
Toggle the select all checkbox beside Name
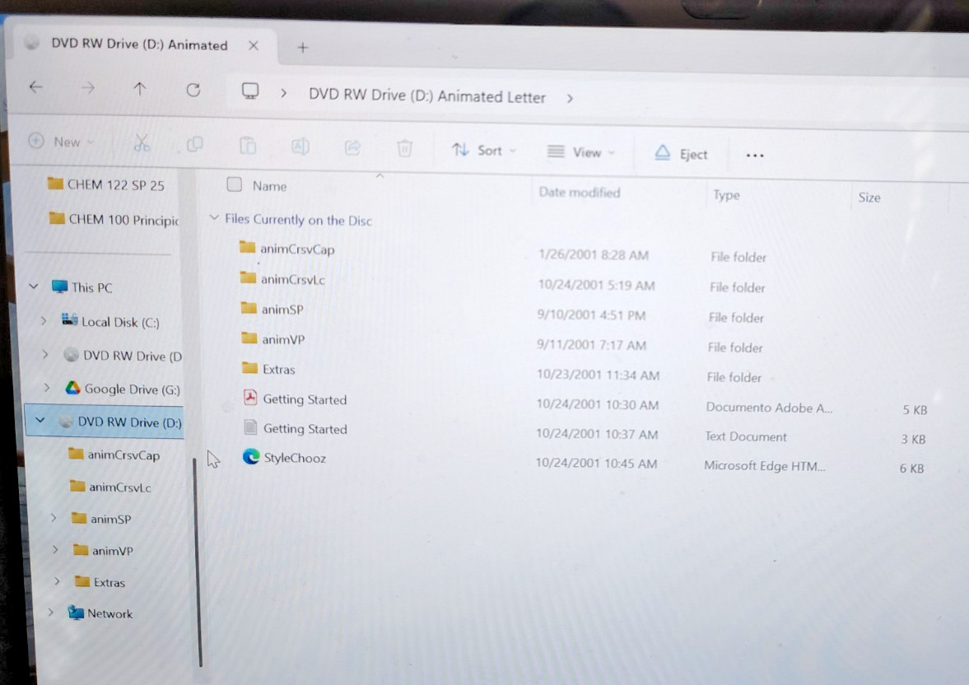234,184
